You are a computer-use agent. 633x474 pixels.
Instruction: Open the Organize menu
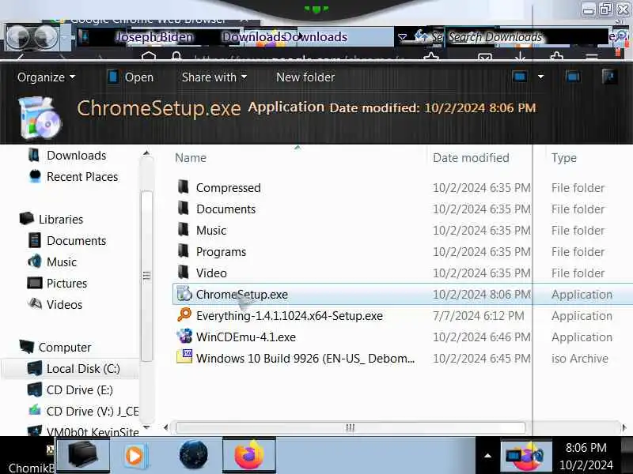(46, 77)
